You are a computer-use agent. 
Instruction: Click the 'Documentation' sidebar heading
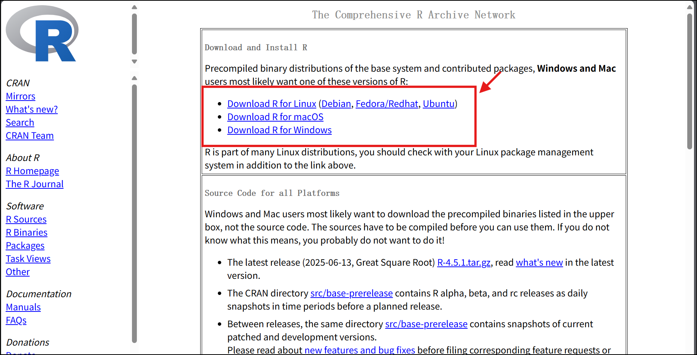[x=39, y=294]
